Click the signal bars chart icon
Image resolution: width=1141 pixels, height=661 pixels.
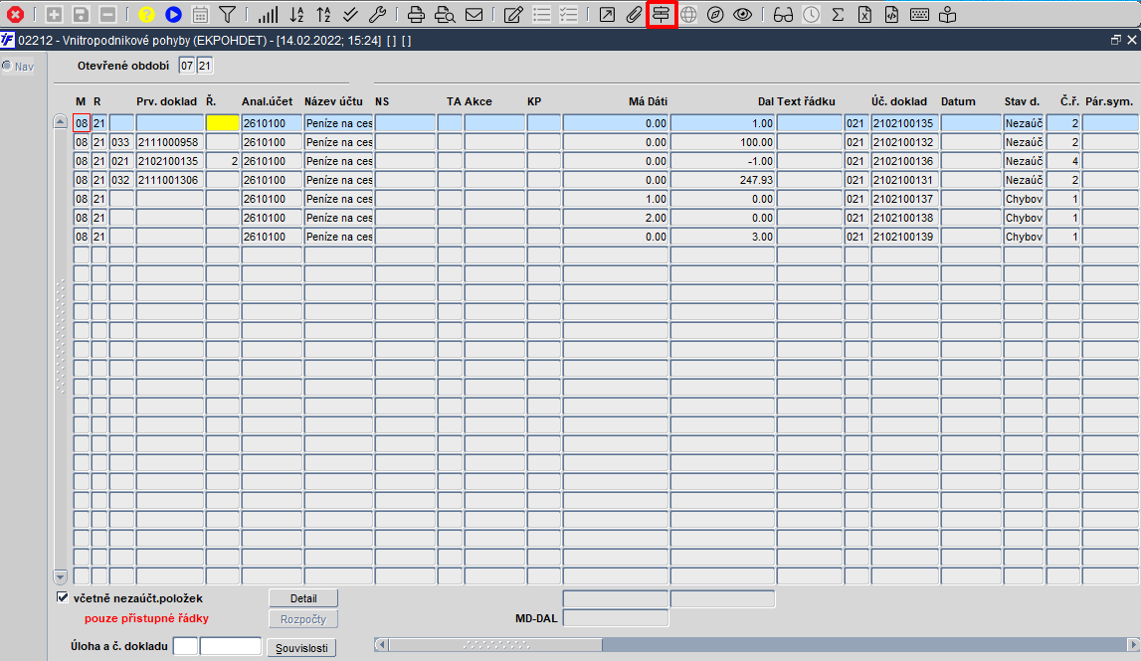[268, 15]
